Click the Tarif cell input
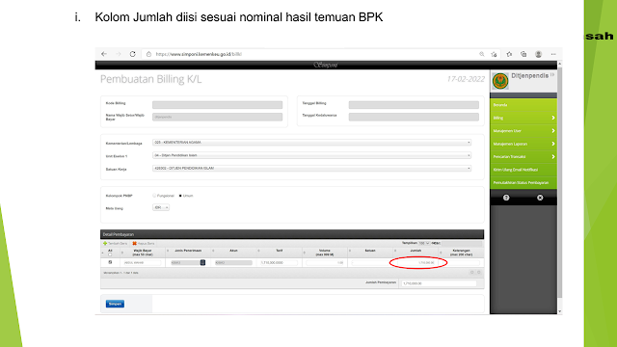617x347 pixels. coord(279,263)
